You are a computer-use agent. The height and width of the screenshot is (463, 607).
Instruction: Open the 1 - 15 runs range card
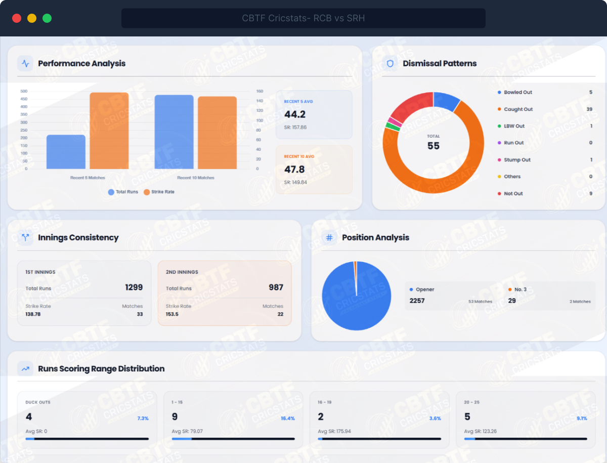click(233, 419)
